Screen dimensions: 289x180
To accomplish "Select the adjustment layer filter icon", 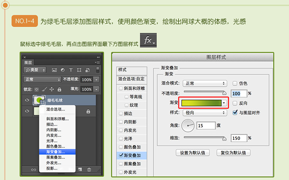I will [x=63, y=69].
